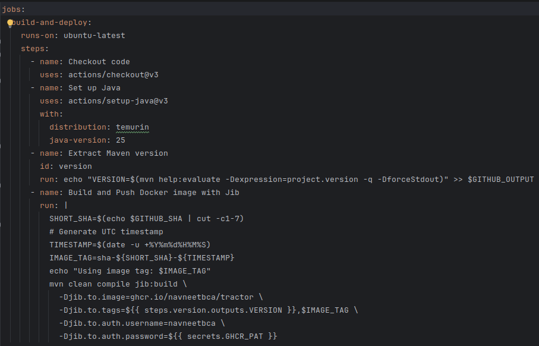
Task: Open the actions/checkout@v3 reference
Action: coord(113,75)
